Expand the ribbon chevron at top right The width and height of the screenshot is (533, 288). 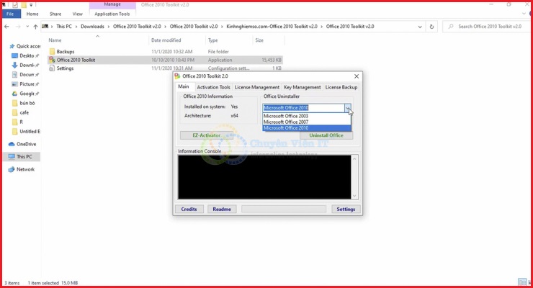click(524, 14)
